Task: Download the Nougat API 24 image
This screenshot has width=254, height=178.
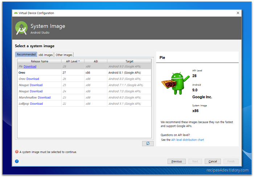Action: pyautogui.click(x=36, y=91)
